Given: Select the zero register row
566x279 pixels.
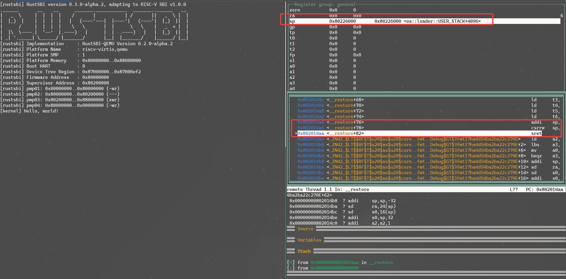Looking at the screenshot, I should coord(323,10).
